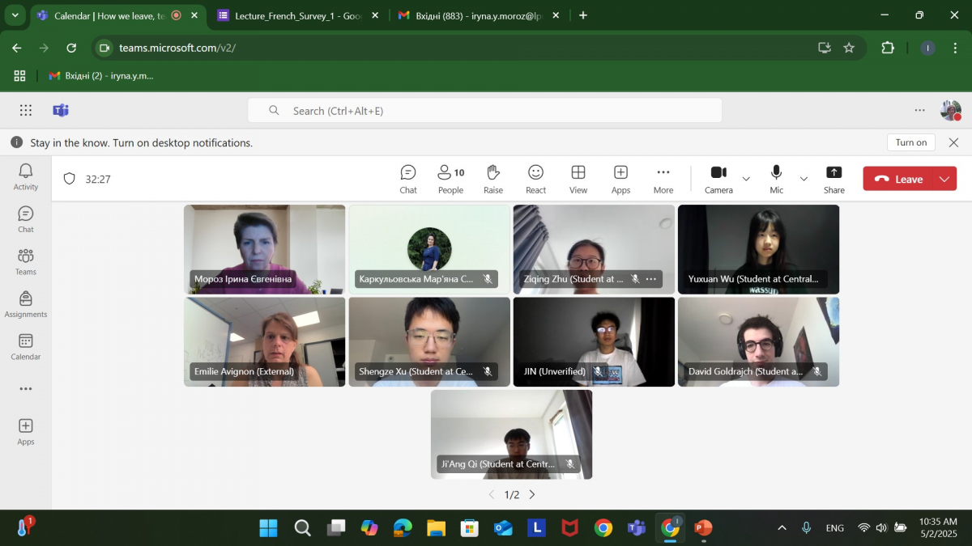Image resolution: width=972 pixels, height=546 pixels.
Task: Expand the Mic options arrow
Action: coord(804,179)
